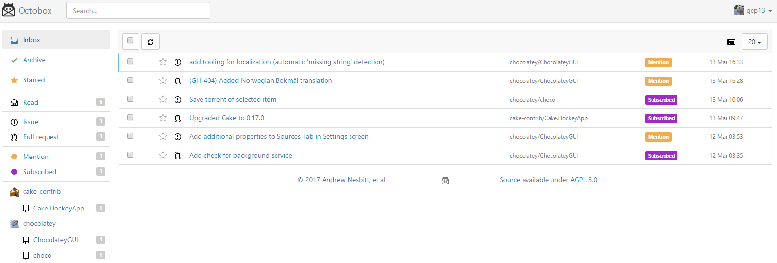Image resolution: width=777 pixels, height=263 pixels.
Task: Click Mention badge on 'add tooling for localization' row
Action: coord(658,62)
